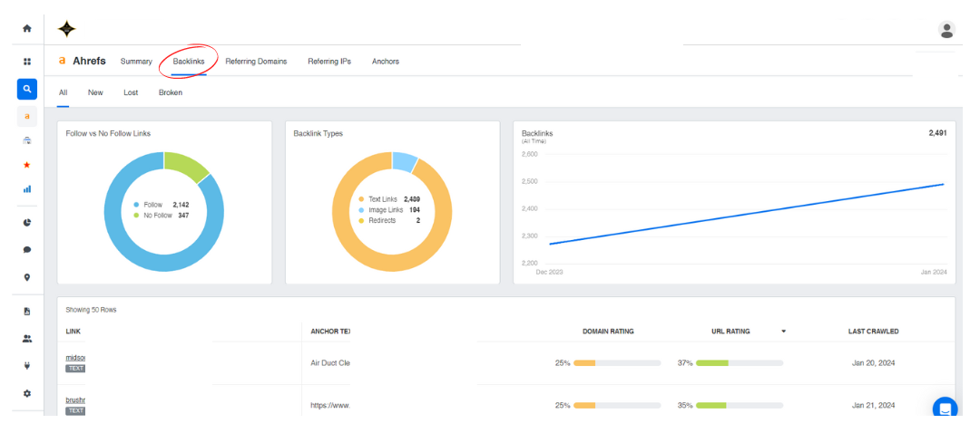Screen dimensions: 980x433
Task: Open the Referring IPs tab
Action: (329, 61)
